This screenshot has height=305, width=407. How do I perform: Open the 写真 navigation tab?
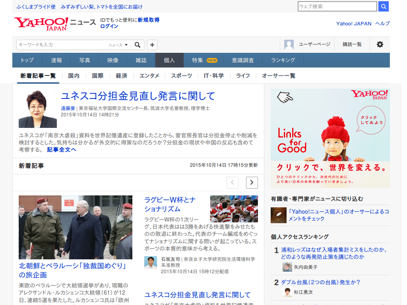click(85, 60)
